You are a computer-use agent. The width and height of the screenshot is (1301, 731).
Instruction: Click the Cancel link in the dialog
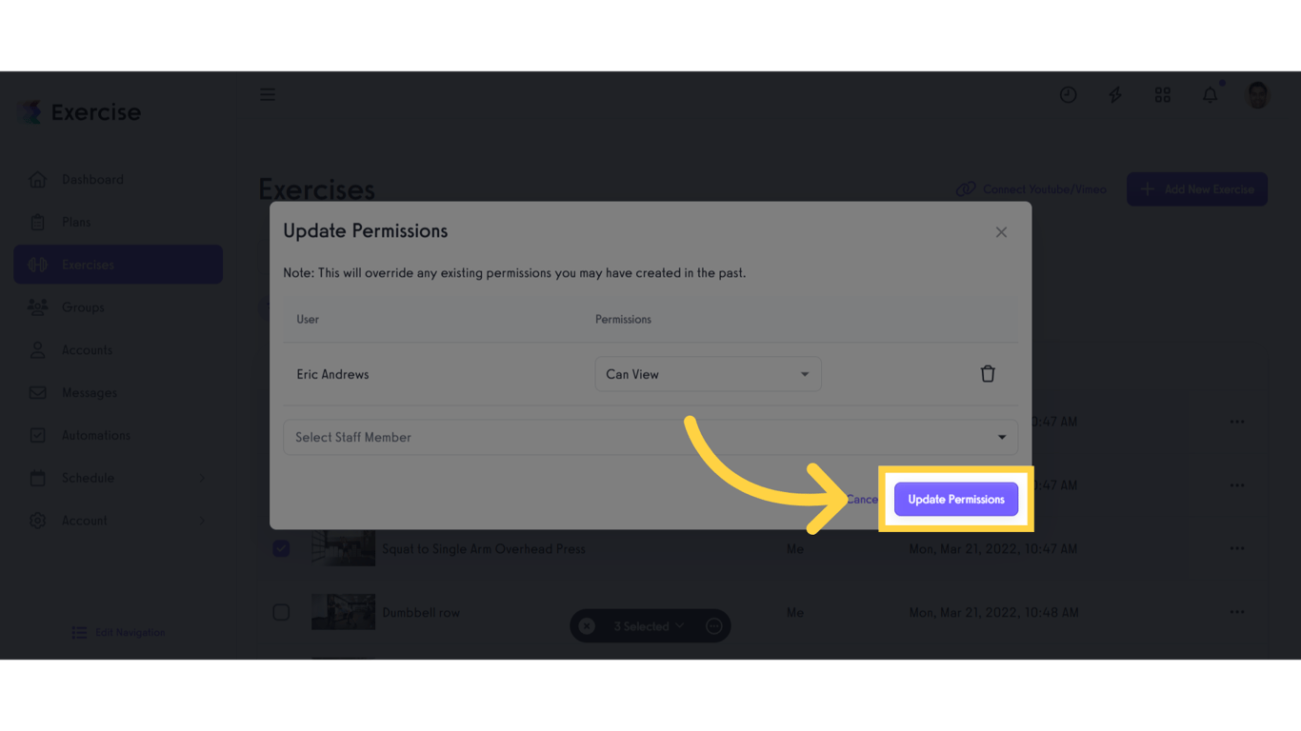[862, 499]
